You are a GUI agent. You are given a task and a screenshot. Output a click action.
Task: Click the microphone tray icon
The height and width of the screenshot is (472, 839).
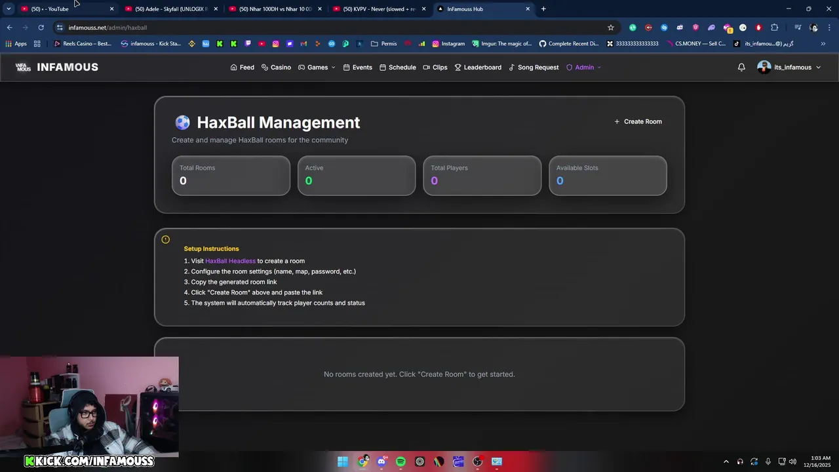[768, 462]
